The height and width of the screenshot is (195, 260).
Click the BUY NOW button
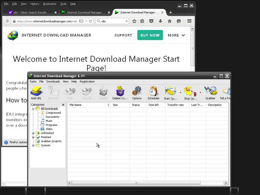pos(150,35)
